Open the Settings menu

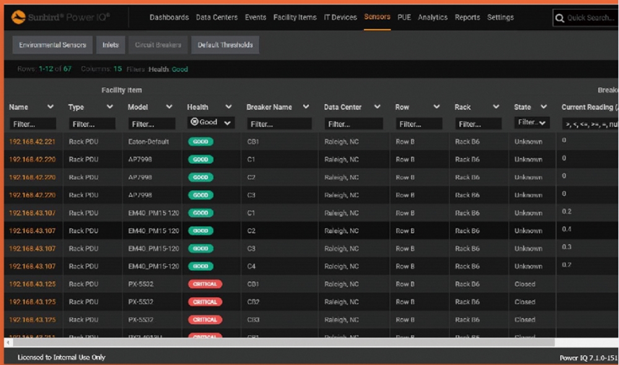(x=500, y=17)
